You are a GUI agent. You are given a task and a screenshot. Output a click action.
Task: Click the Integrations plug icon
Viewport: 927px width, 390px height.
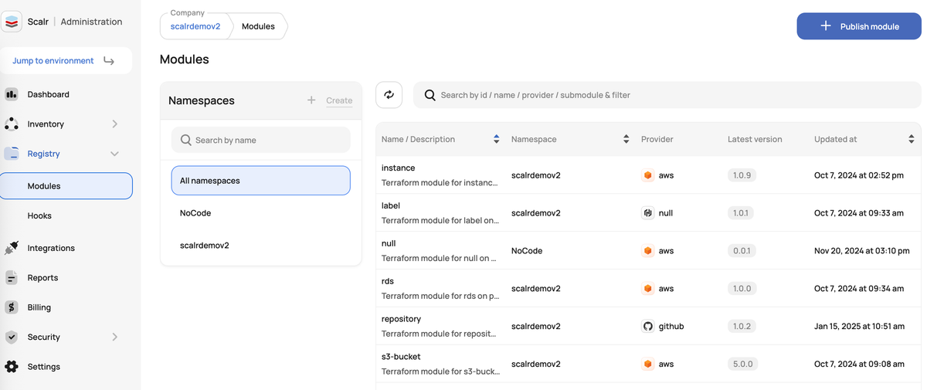(x=12, y=248)
